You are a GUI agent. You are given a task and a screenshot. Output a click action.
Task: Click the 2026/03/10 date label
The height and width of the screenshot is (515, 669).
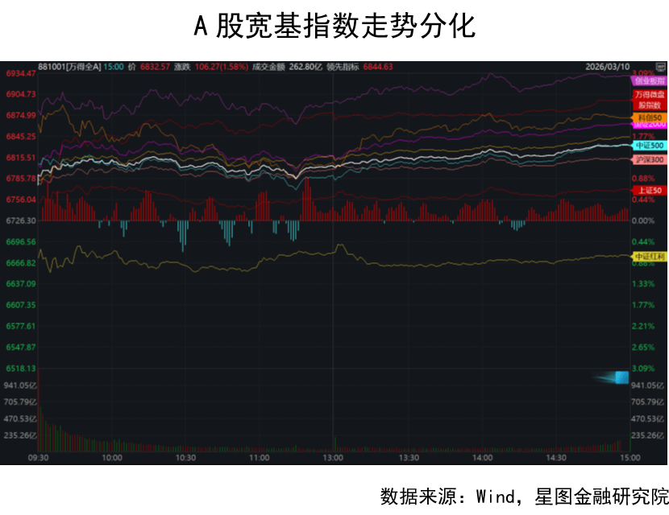(607, 68)
